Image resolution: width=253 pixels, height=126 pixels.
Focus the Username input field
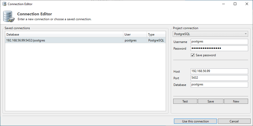(219, 42)
